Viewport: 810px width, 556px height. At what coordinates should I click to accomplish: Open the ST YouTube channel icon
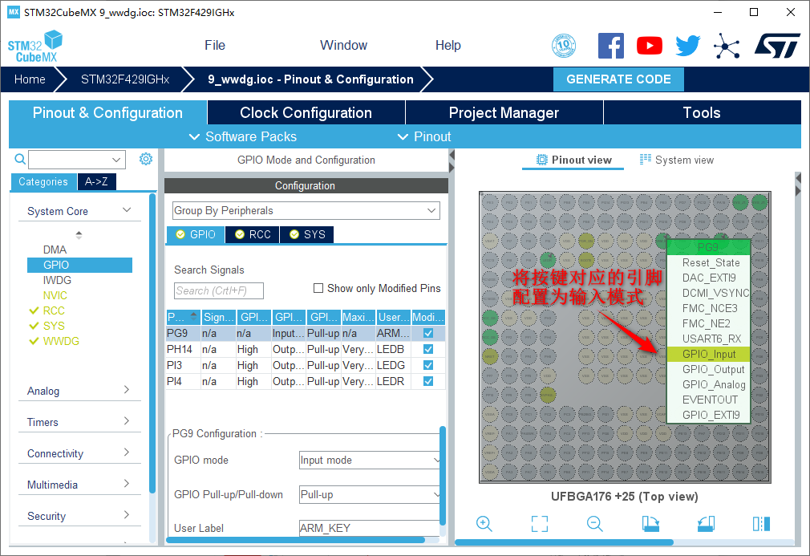(650, 46)
